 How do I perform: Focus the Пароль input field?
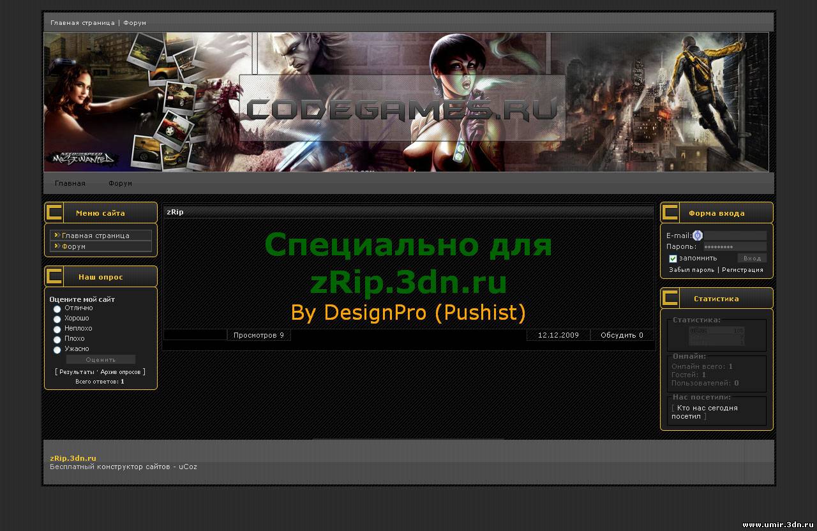point(735,246)
